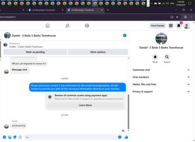The width and height of the screenshot is (195, 142).
Task: Click Mark as pending button
Action: pyautogui.click(x=35, y=52)
